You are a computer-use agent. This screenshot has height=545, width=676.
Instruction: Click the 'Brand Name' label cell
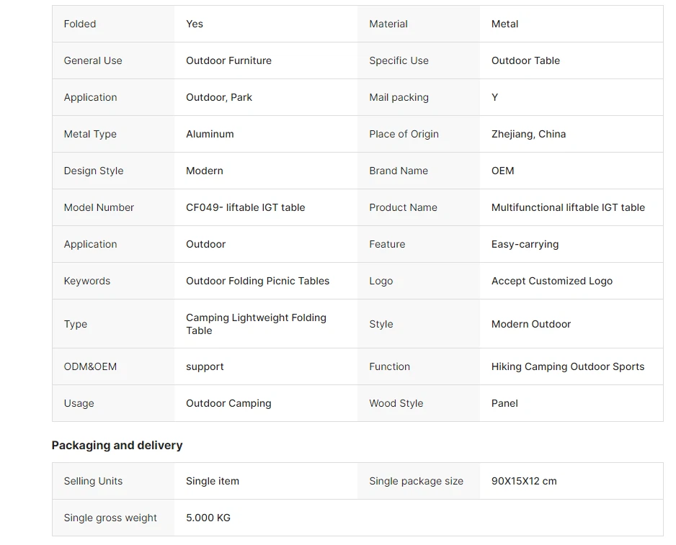click(x=399, y=171)
